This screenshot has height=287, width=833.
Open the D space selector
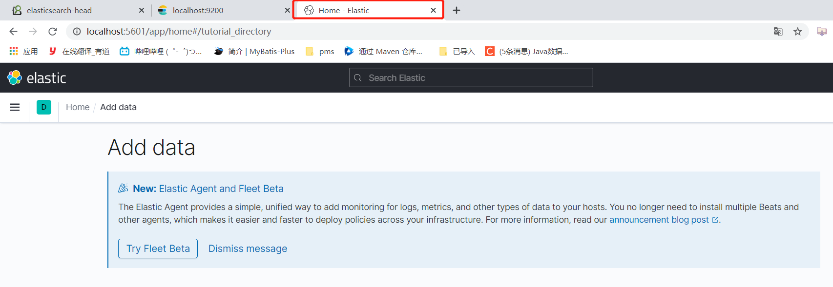pos(44,107)
